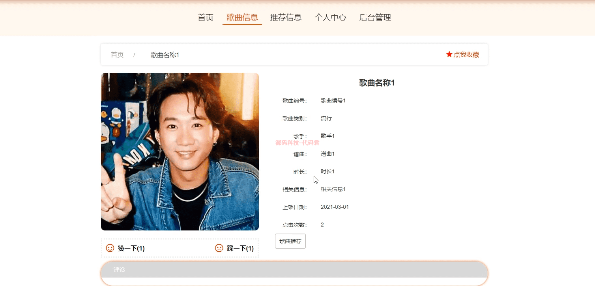Click the sad face icon for 踩一下
595x286 pixels.
tap(219, 248)
